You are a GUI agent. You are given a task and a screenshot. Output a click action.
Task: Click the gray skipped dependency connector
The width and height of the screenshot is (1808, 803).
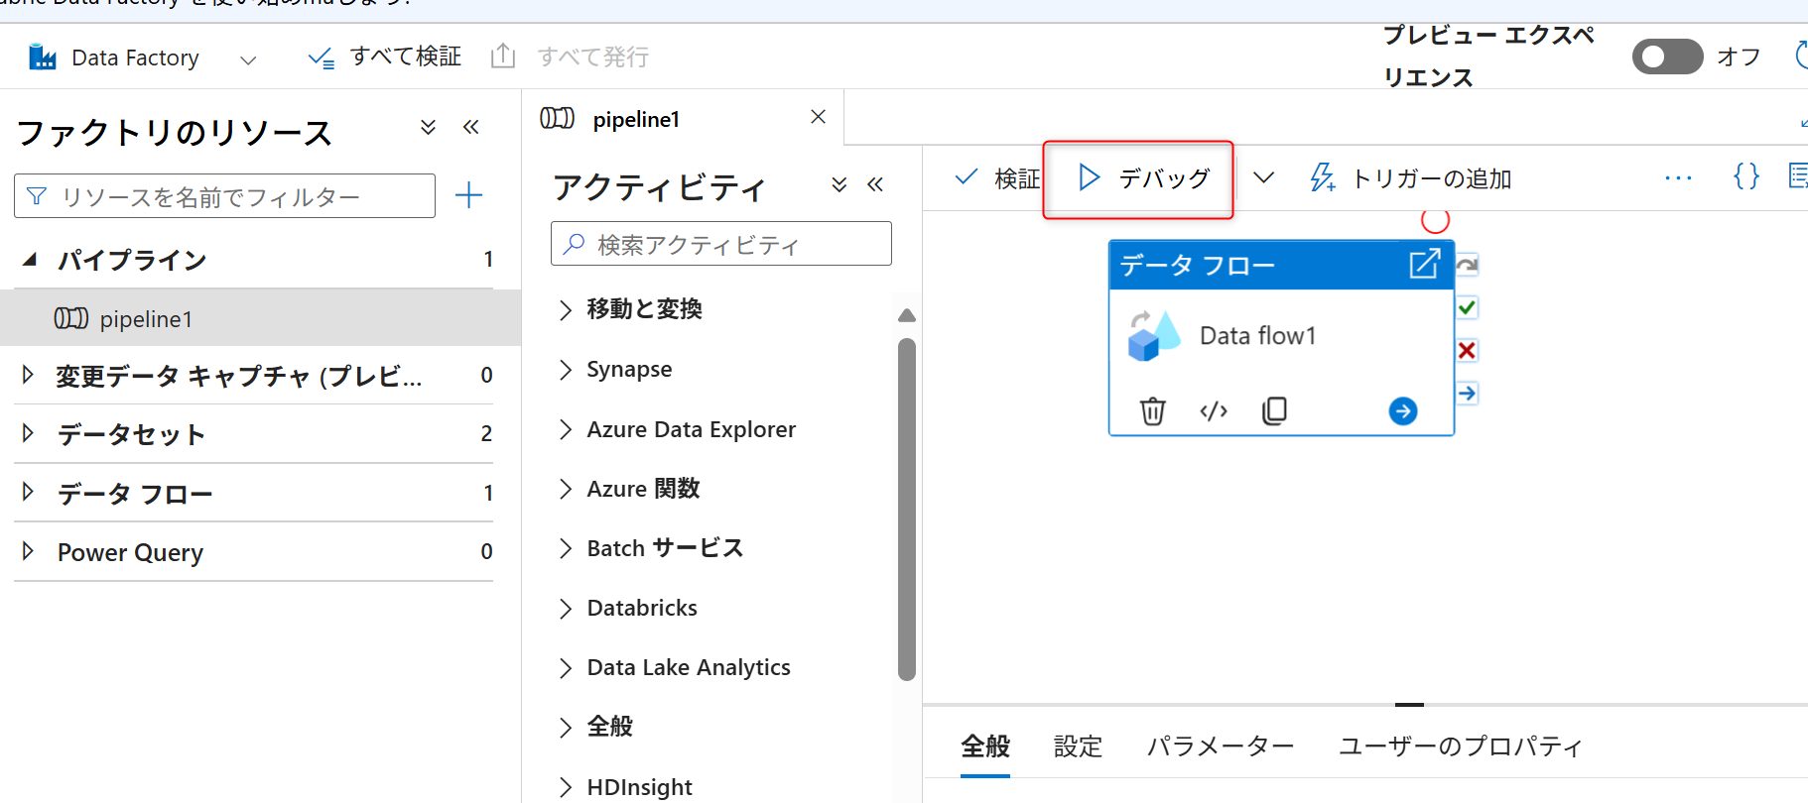pyautogui.click(x=1467, y=265)
